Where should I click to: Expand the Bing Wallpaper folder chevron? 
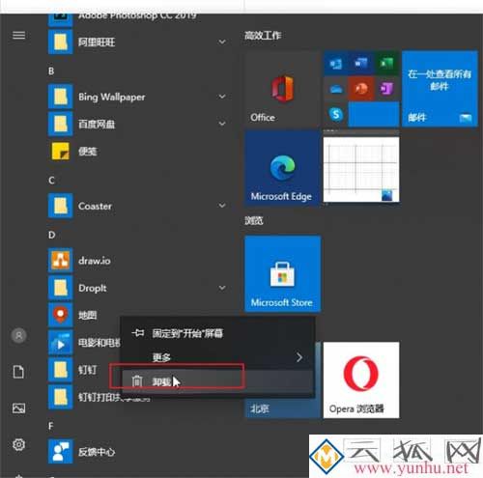[222, 97]
